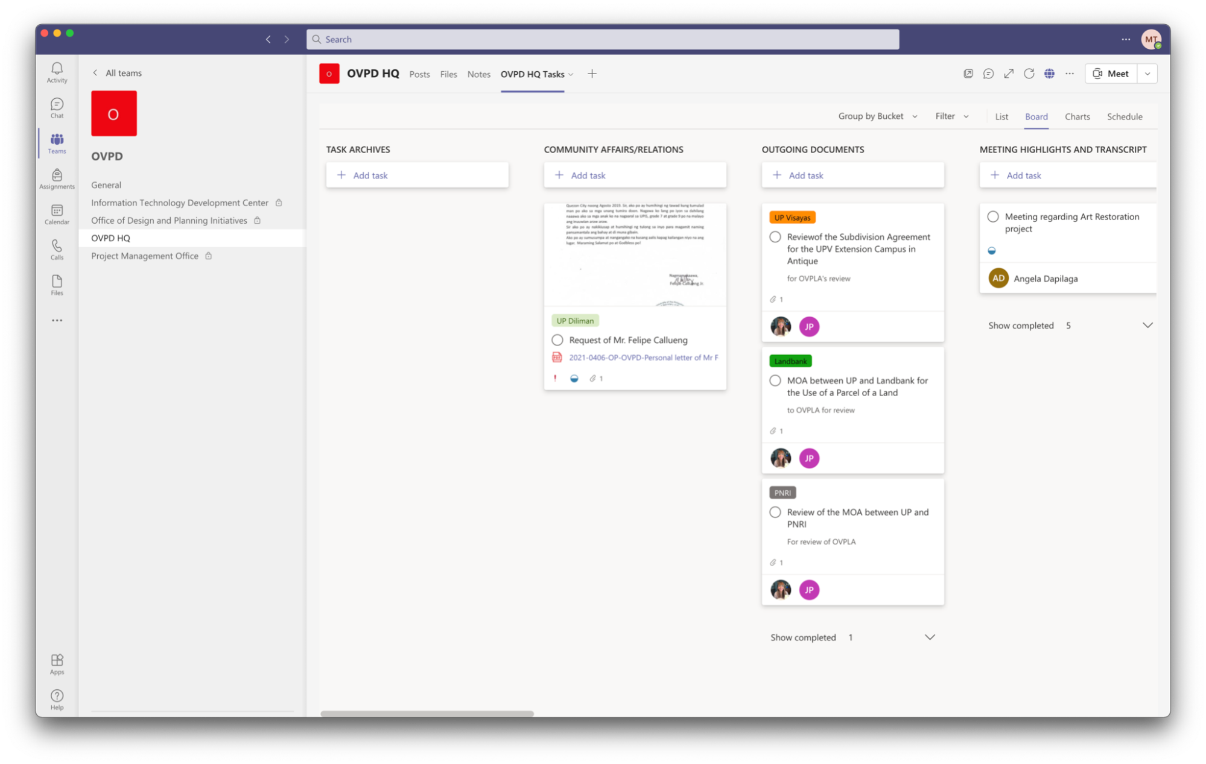Add task in Task Archives bucket

pos(417,175)
